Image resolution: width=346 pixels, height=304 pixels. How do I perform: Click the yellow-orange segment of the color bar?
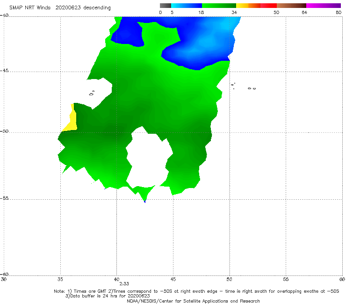click(248, 6)
